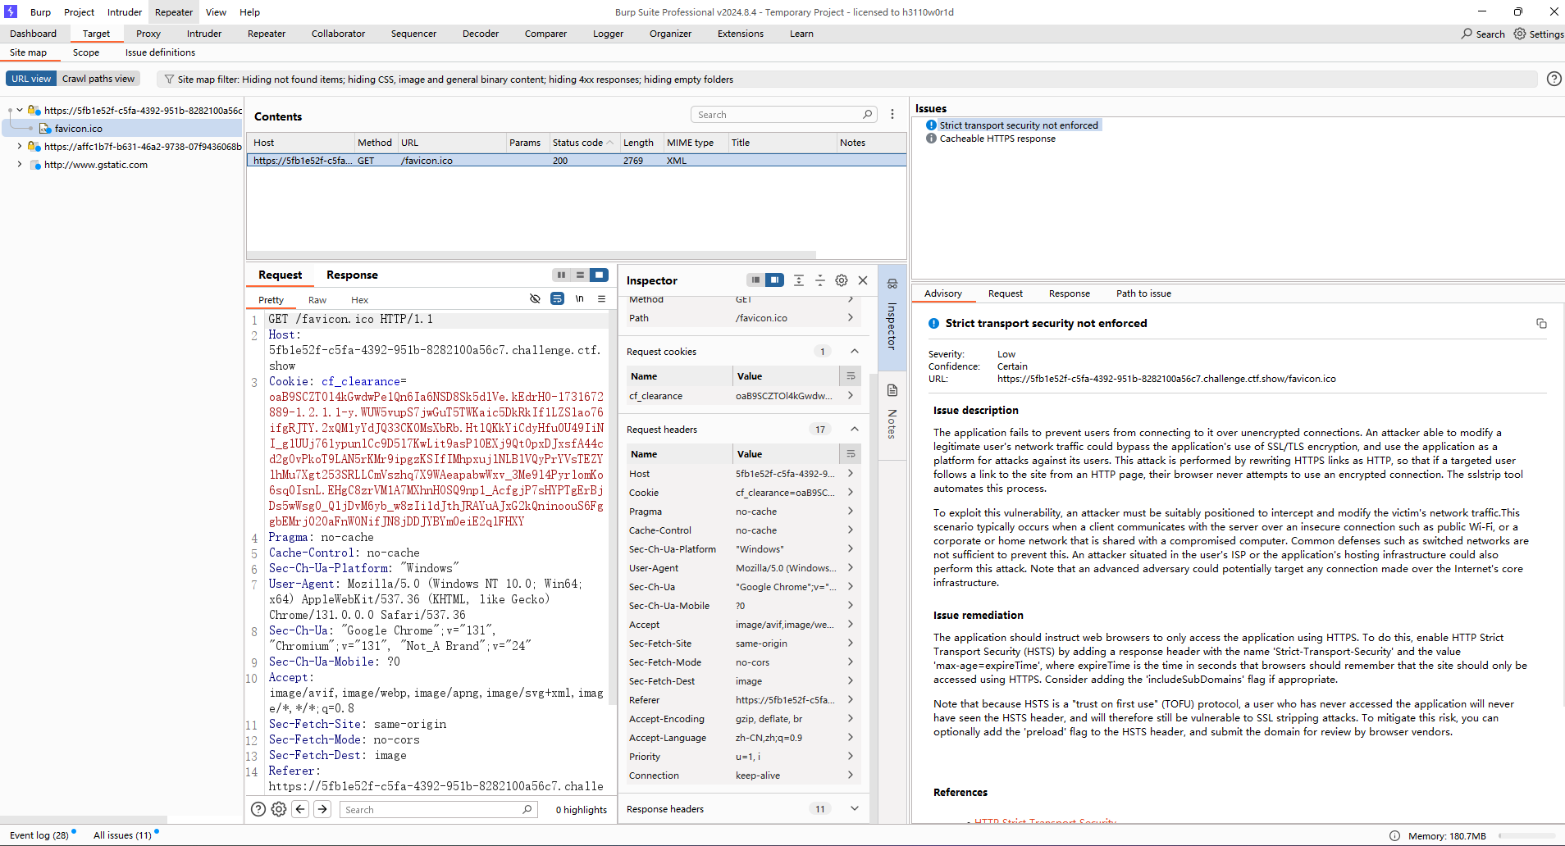
Task: Click the Request cookies table options icon
Action: tap(851, 376)
